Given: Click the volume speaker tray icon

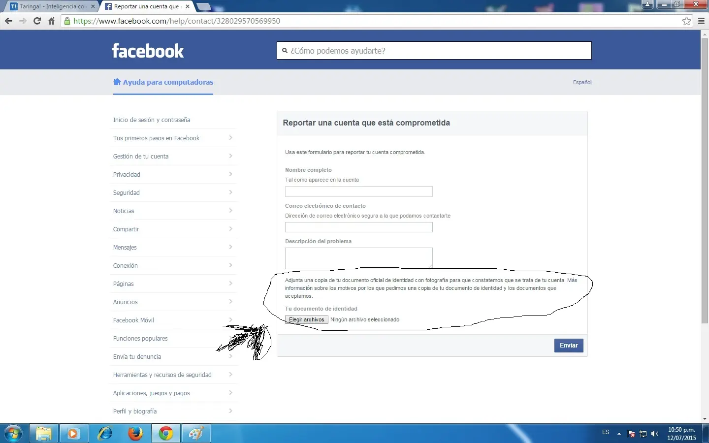Looking at the screenshot, I should pos(655,434).
